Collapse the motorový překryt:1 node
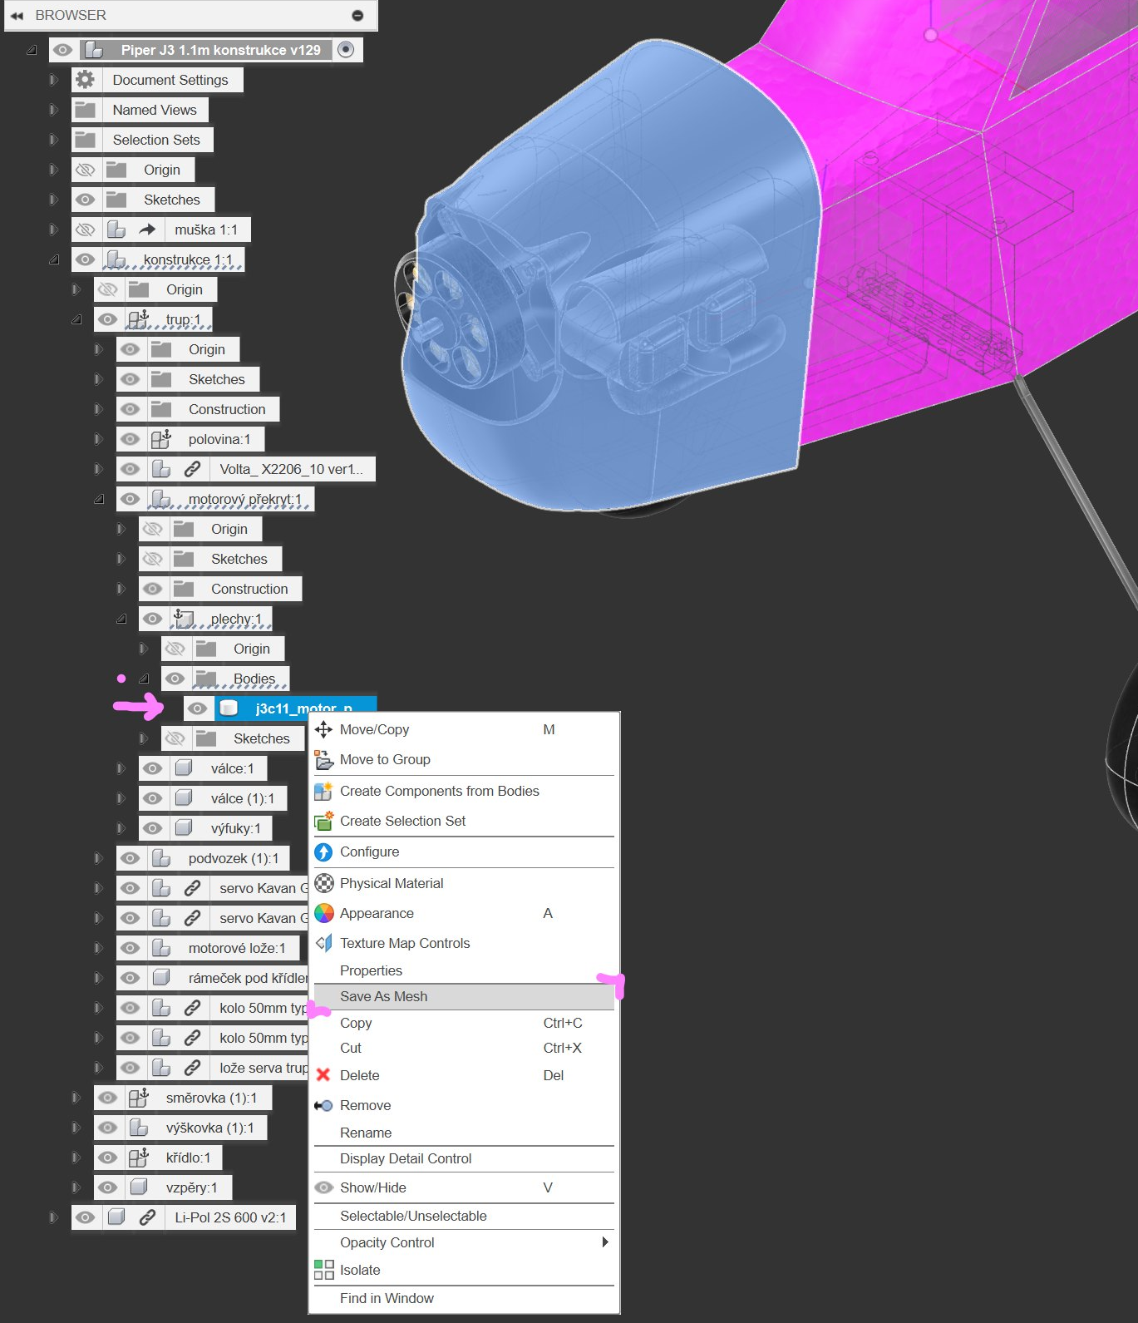The image size is (1138, 1323). pyautogui.click(x=99, y=499)
